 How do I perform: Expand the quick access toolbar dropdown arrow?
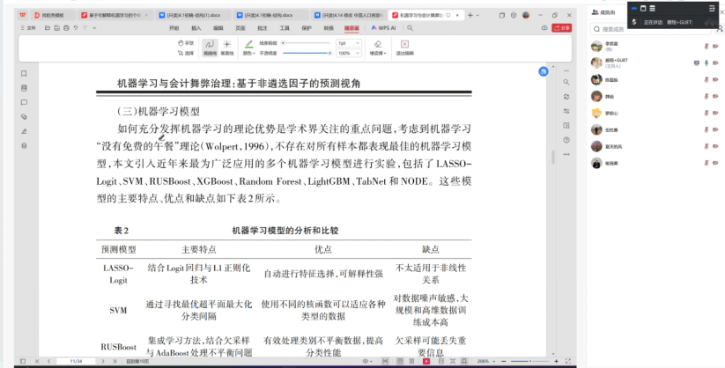[x=94, y=28]
